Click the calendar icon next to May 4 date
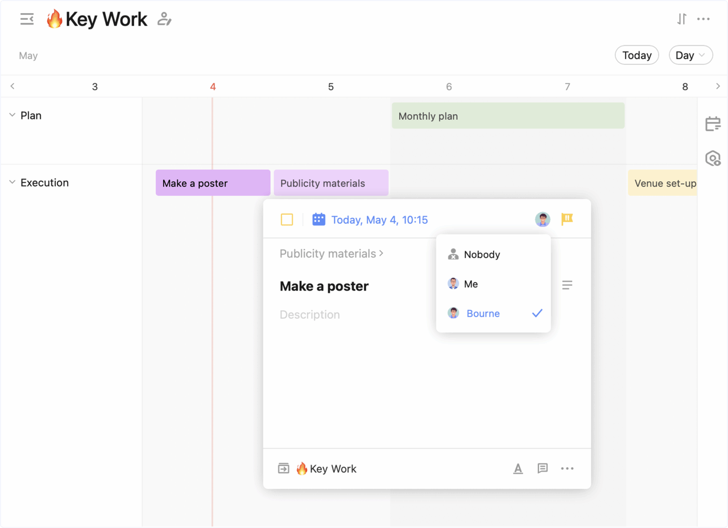The width and height of the screenshot is (728, 528). coord(318,219)
